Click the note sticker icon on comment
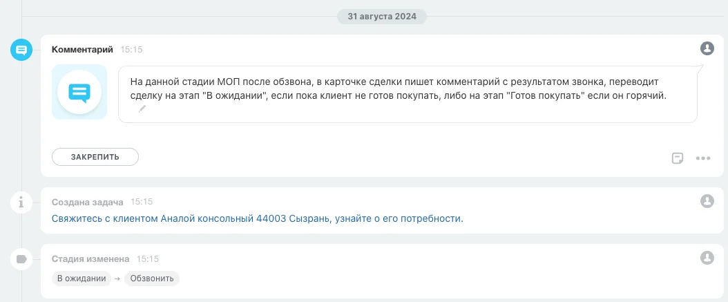Screen dimensions: 728x302 (678, 158)
